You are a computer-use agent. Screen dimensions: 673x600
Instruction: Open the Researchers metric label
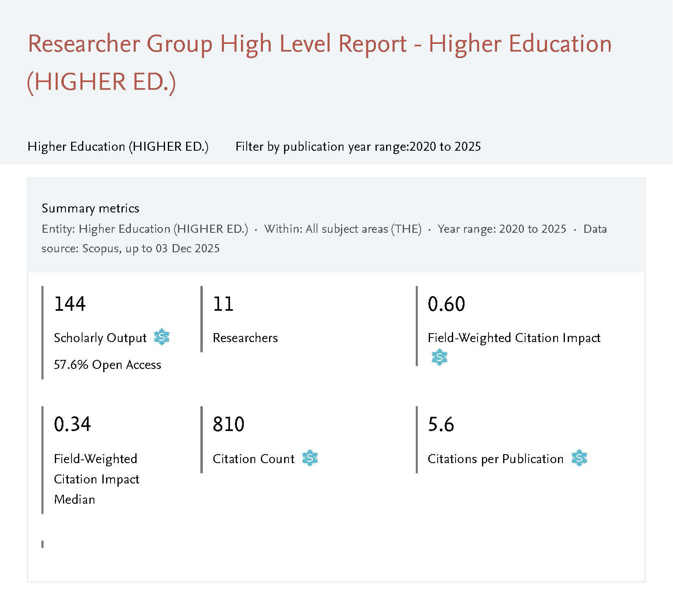point(245,338)
